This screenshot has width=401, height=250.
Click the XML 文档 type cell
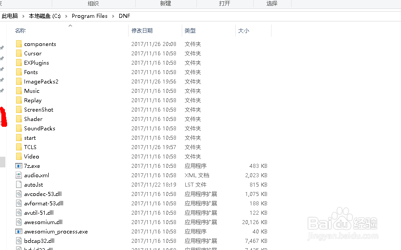(197, 175)
